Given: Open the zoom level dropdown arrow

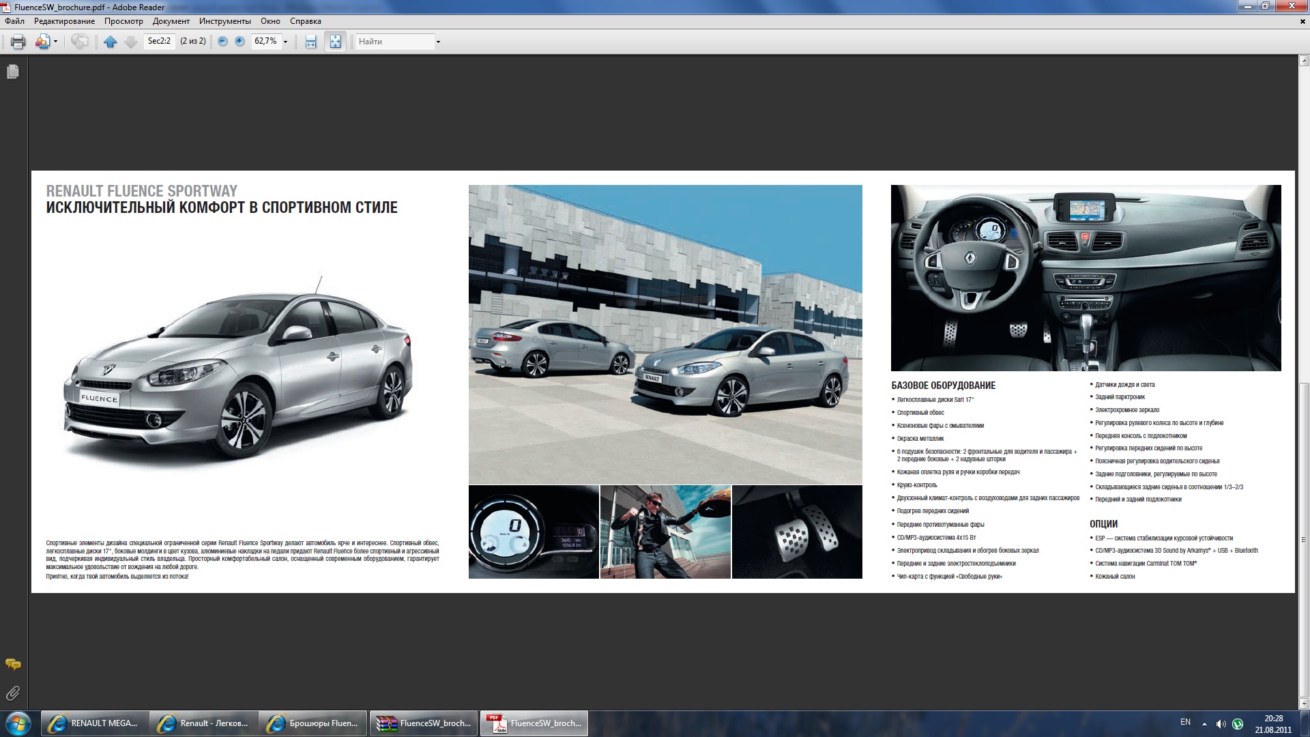Looking at the screenshot, I should [x=286, y=42].
